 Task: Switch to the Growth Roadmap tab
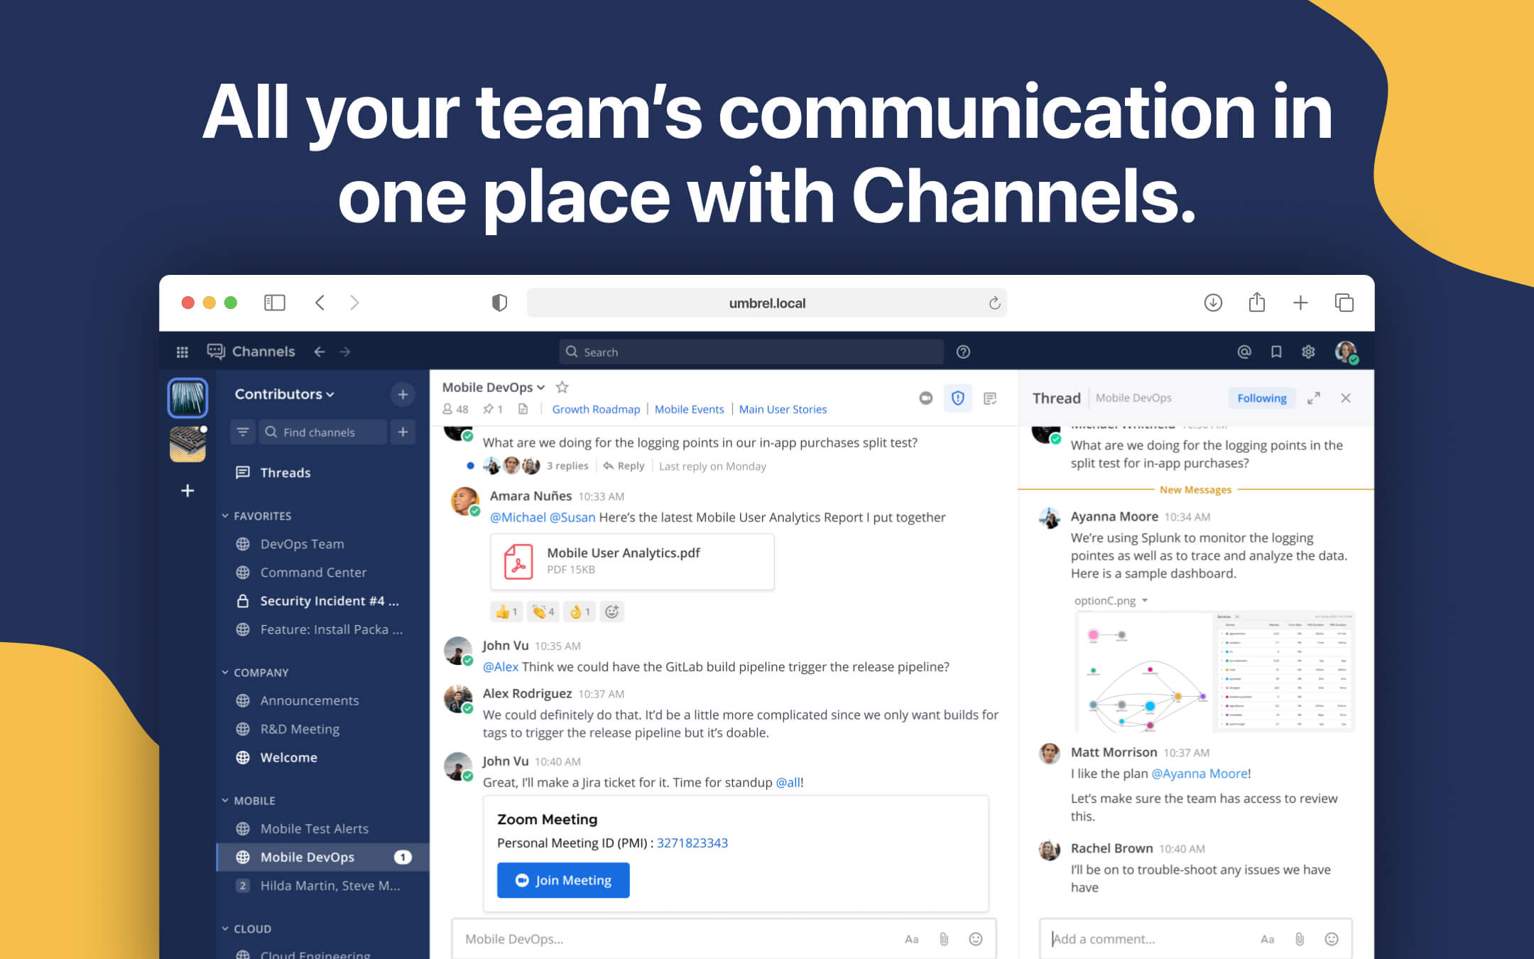click(x=596, y=409)
